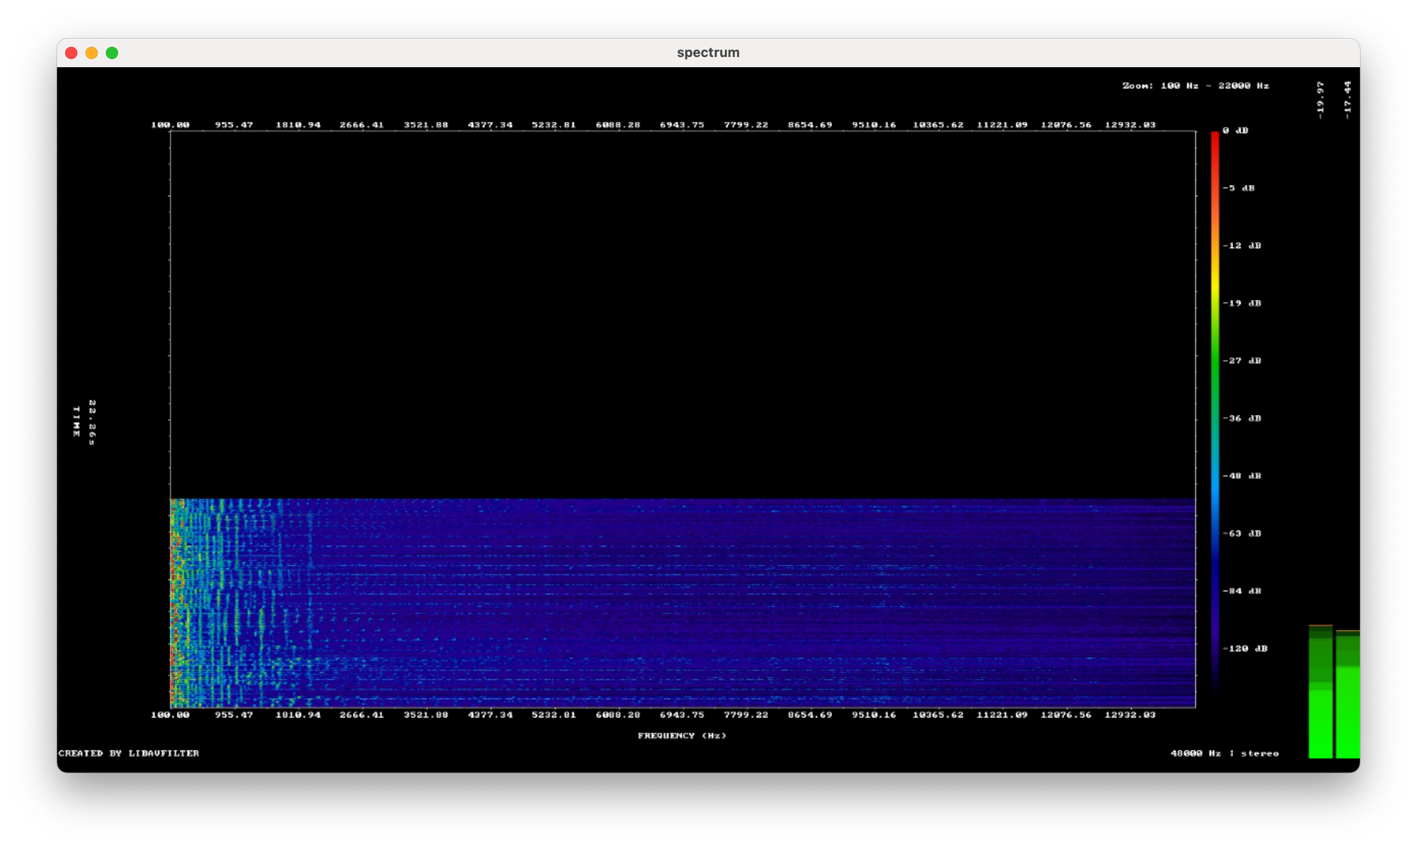1417x848 pixels.
Task: Click the "spectrum" window title
Action: coord(708,52)
